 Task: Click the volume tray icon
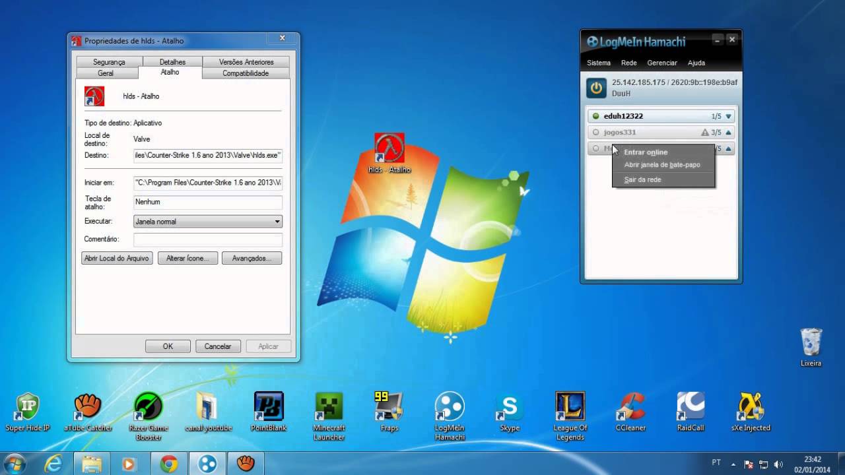[x=778, y=464]
